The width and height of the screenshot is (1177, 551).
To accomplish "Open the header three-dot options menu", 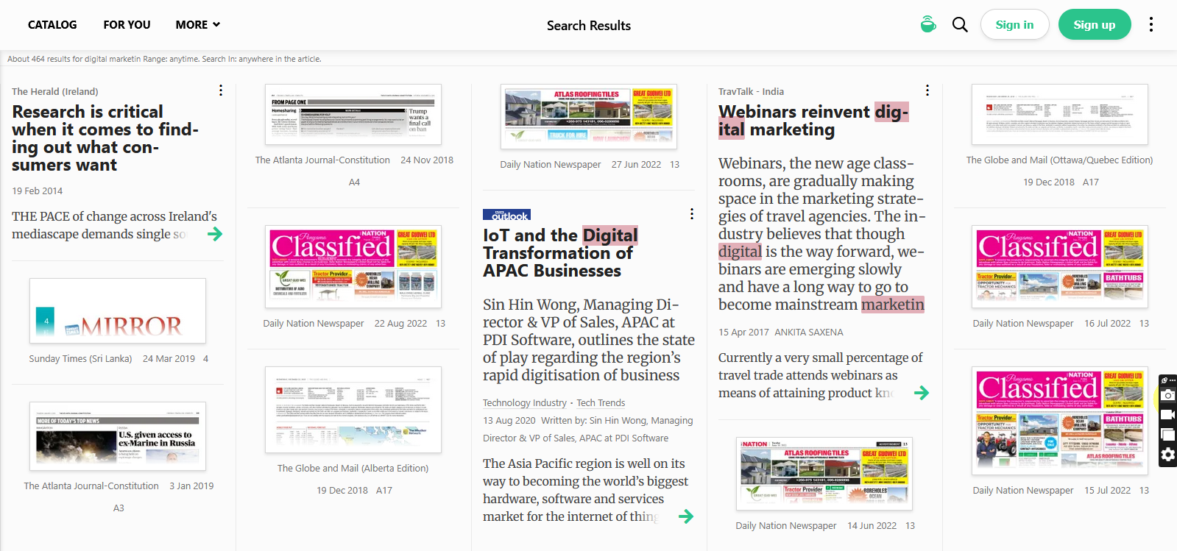I will point(1151,24).
